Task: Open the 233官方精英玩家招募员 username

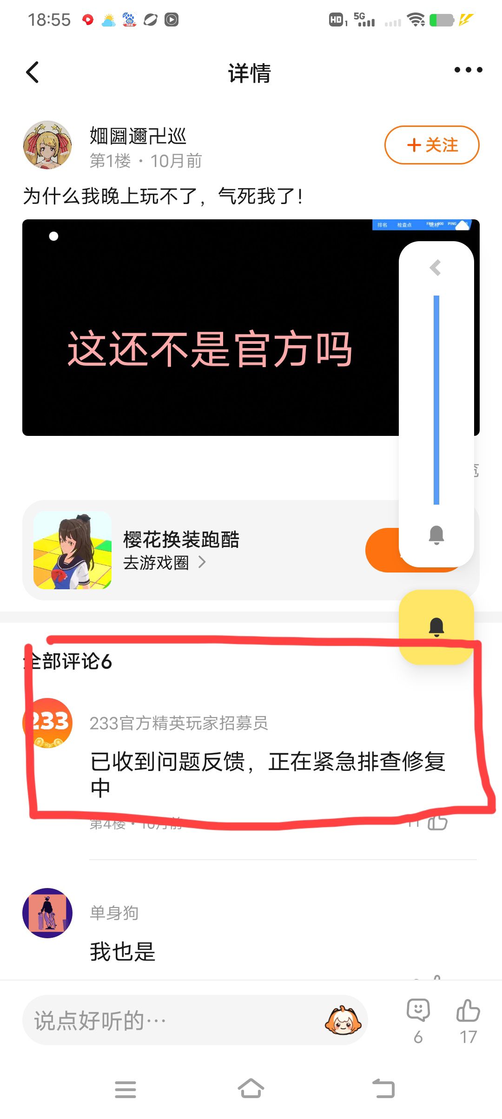Action: 178,723
